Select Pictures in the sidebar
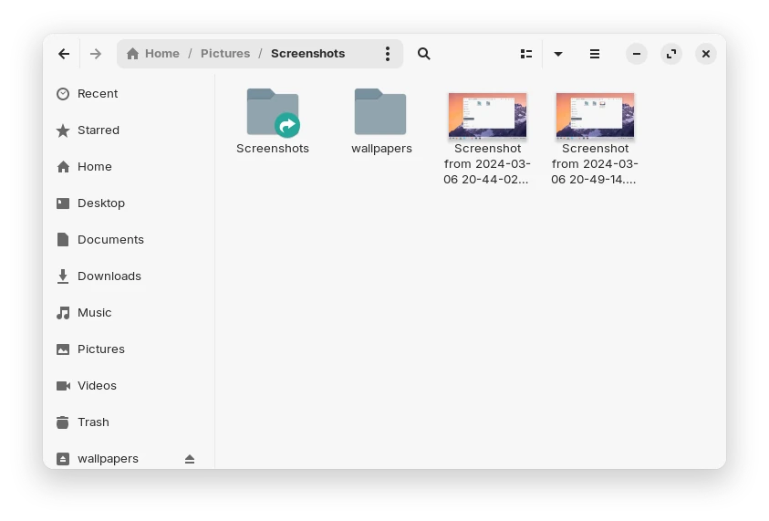The image size is (769, 521). coord(129,349)
